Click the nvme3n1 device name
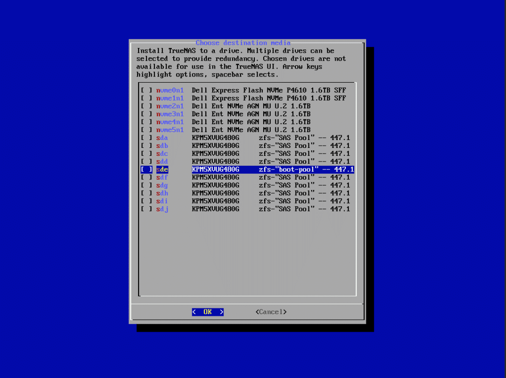This screenshot has height=378, width=506. click(x=170, y=114)
